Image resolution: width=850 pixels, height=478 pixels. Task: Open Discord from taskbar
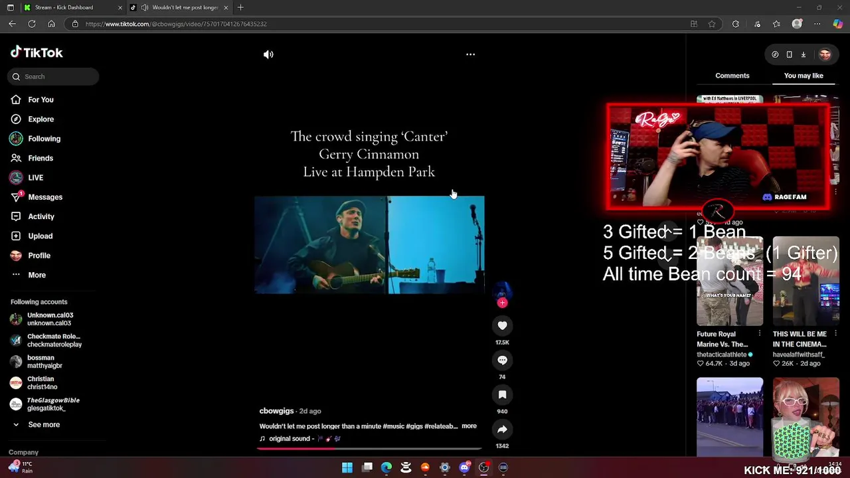464,467
